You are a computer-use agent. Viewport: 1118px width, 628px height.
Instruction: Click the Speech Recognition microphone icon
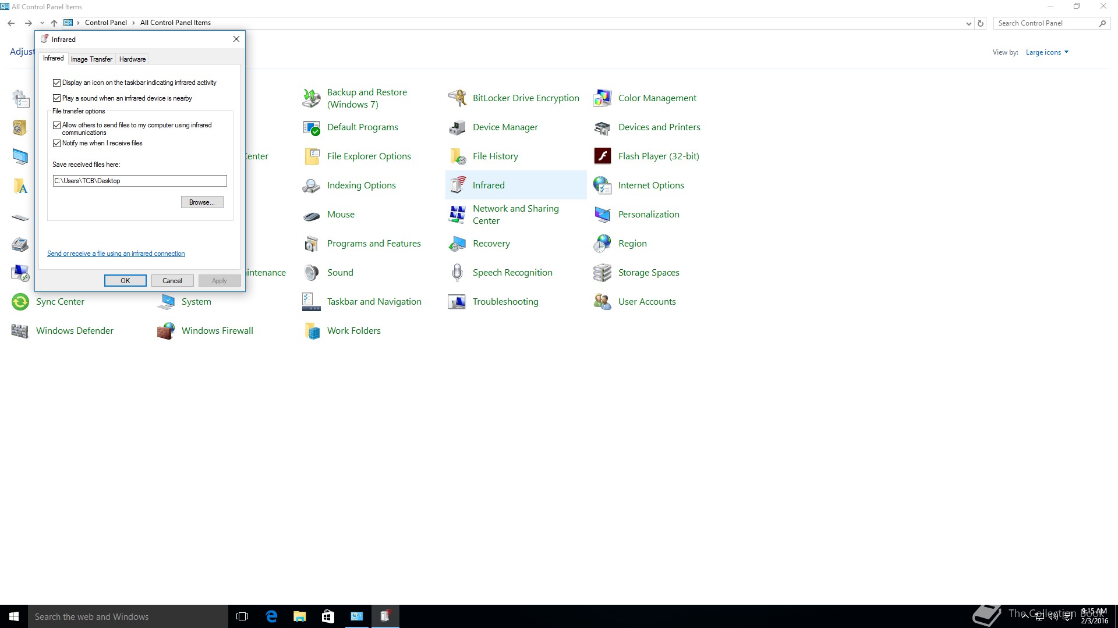click(x=457, y=273)
